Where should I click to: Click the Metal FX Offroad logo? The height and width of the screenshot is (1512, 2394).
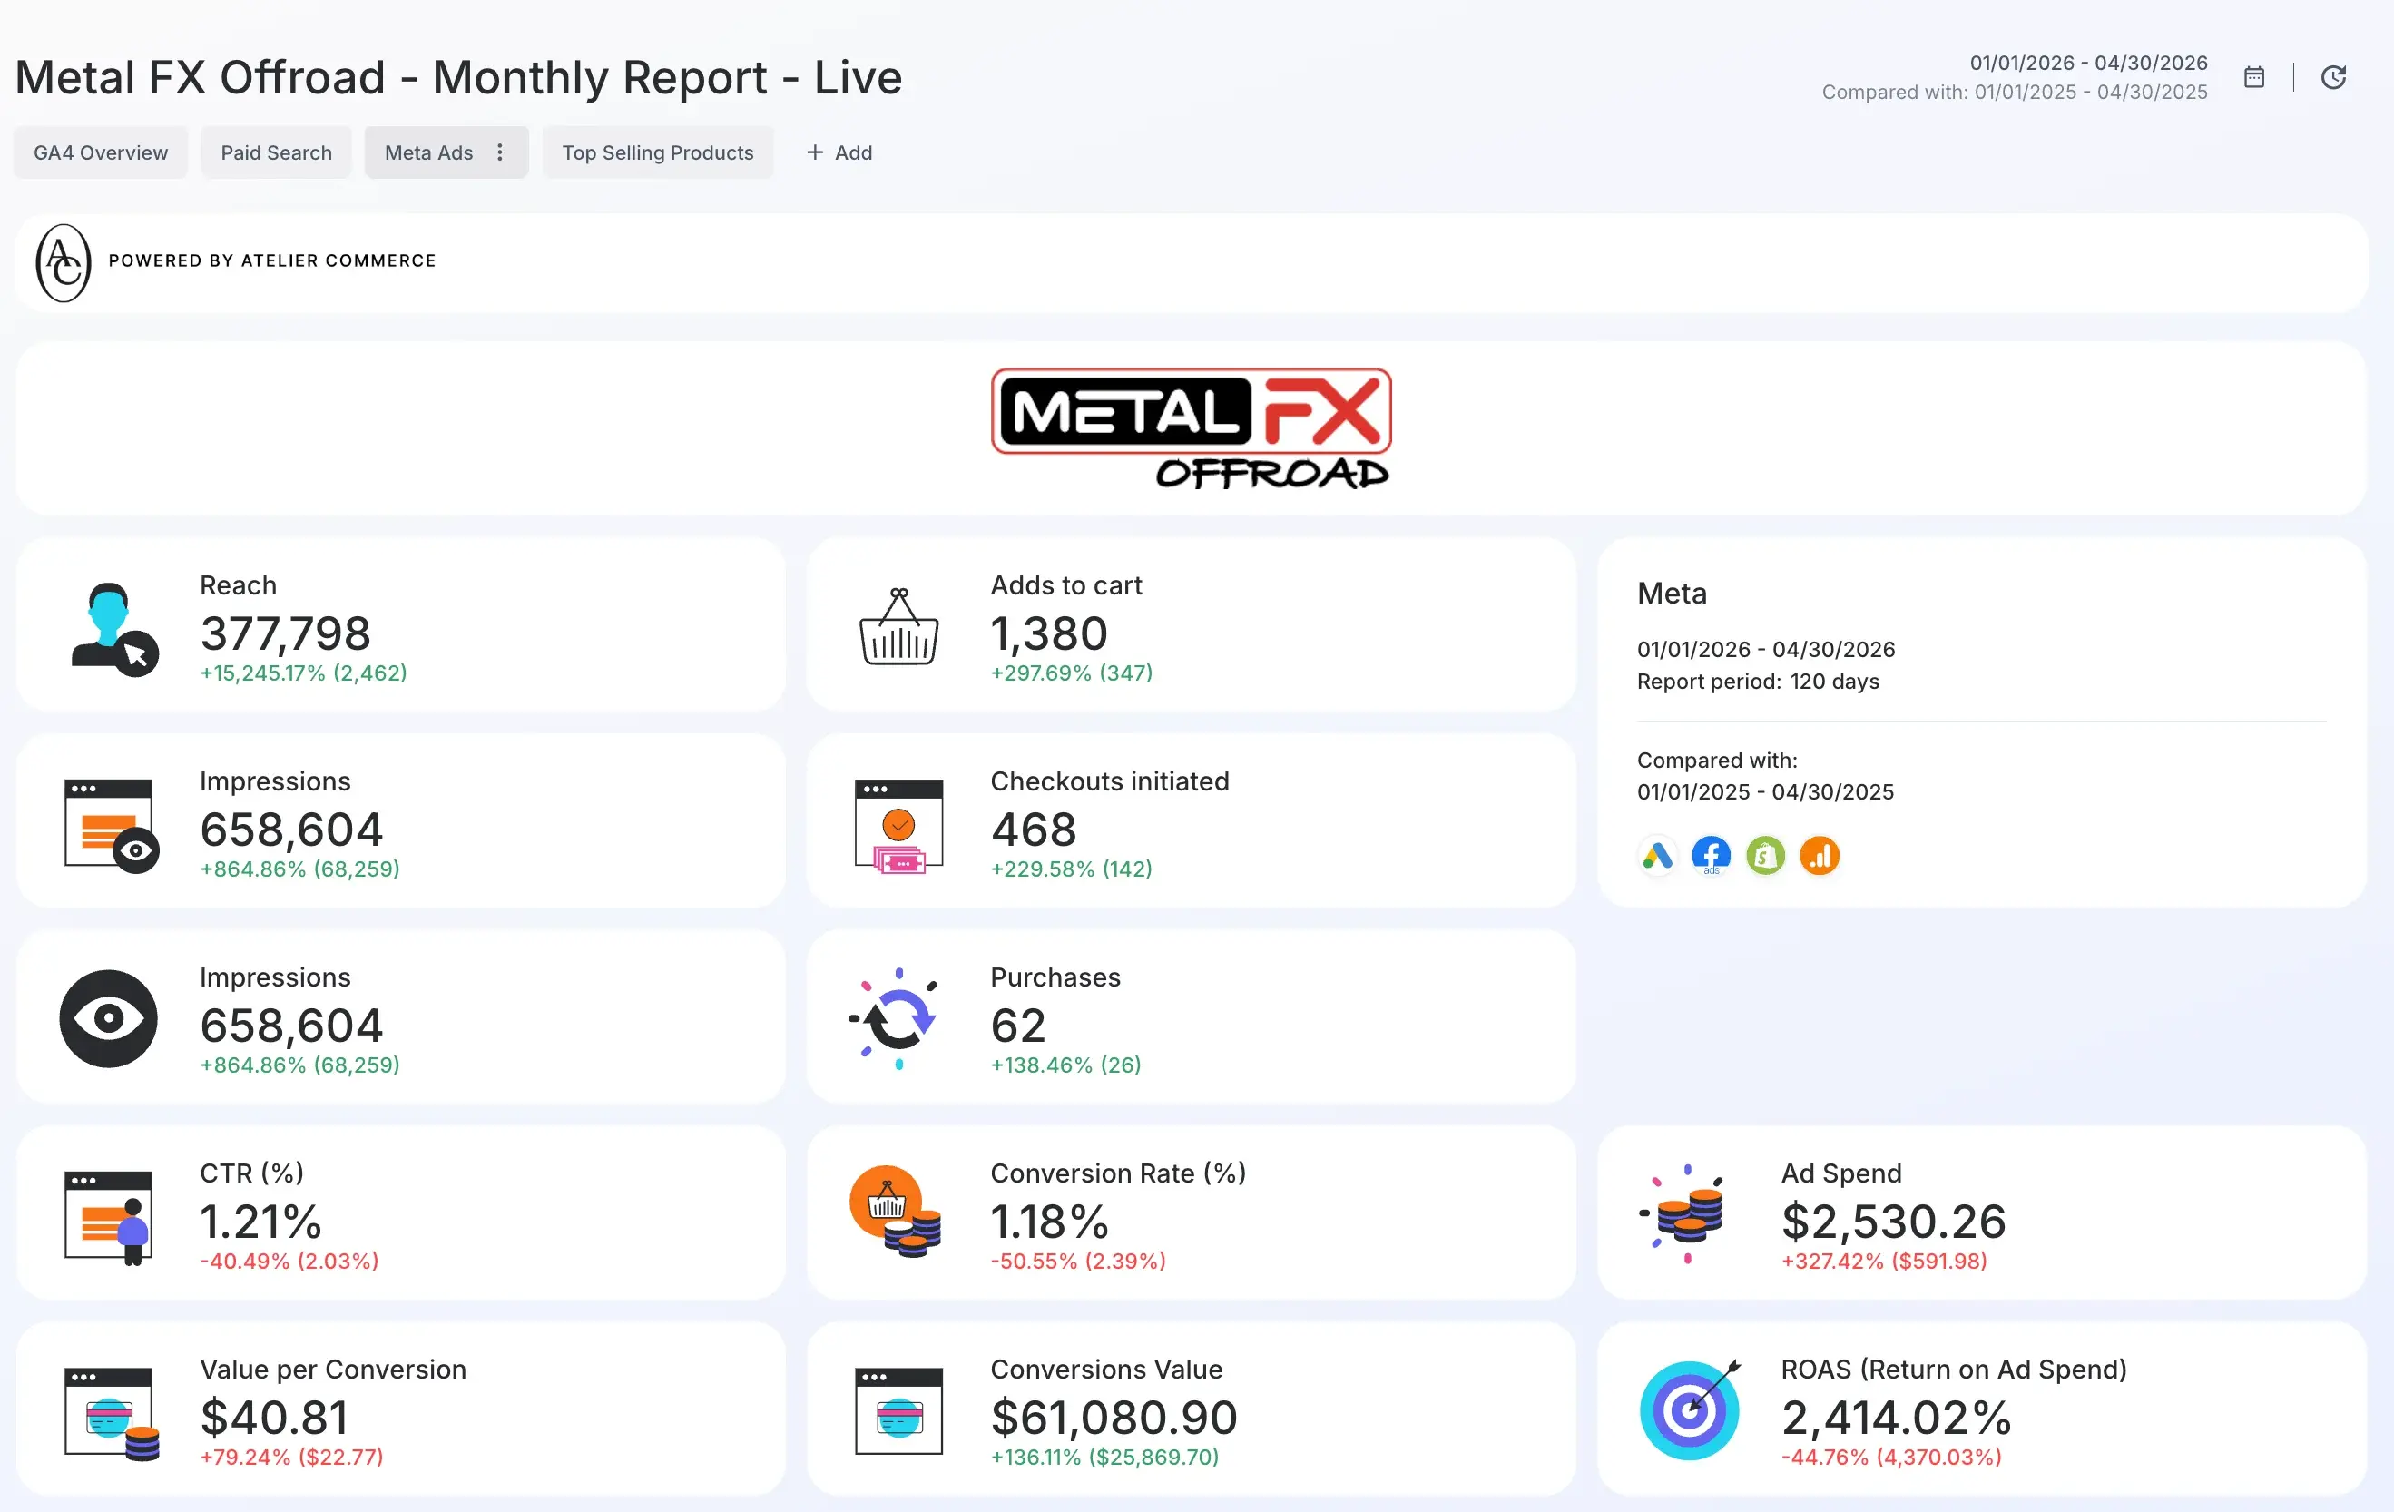[1191, 428]
